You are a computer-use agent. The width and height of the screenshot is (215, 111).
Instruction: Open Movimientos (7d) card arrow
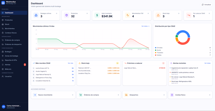pyautogui.click(x=148, y=13)
